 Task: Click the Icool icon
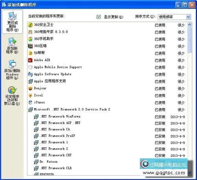(30, 95)
